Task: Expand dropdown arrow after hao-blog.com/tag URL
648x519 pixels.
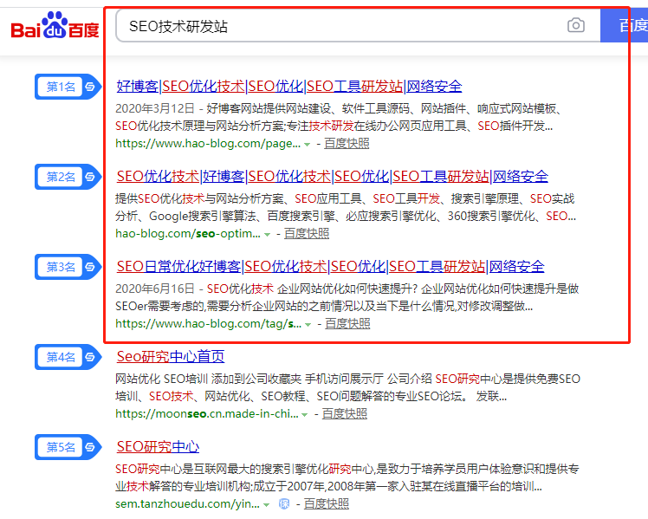Action: (308, 325)
